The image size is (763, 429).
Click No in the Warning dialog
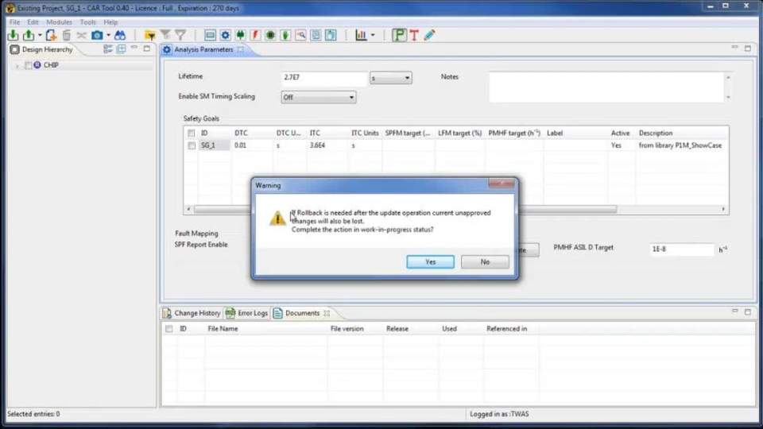click(x=485, y=261)
